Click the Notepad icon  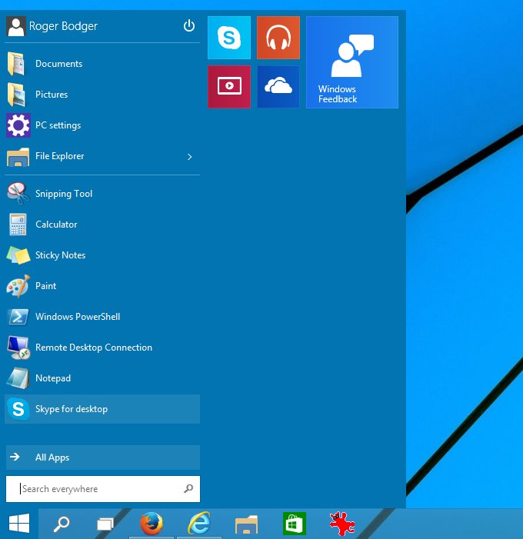pos(18,378)
